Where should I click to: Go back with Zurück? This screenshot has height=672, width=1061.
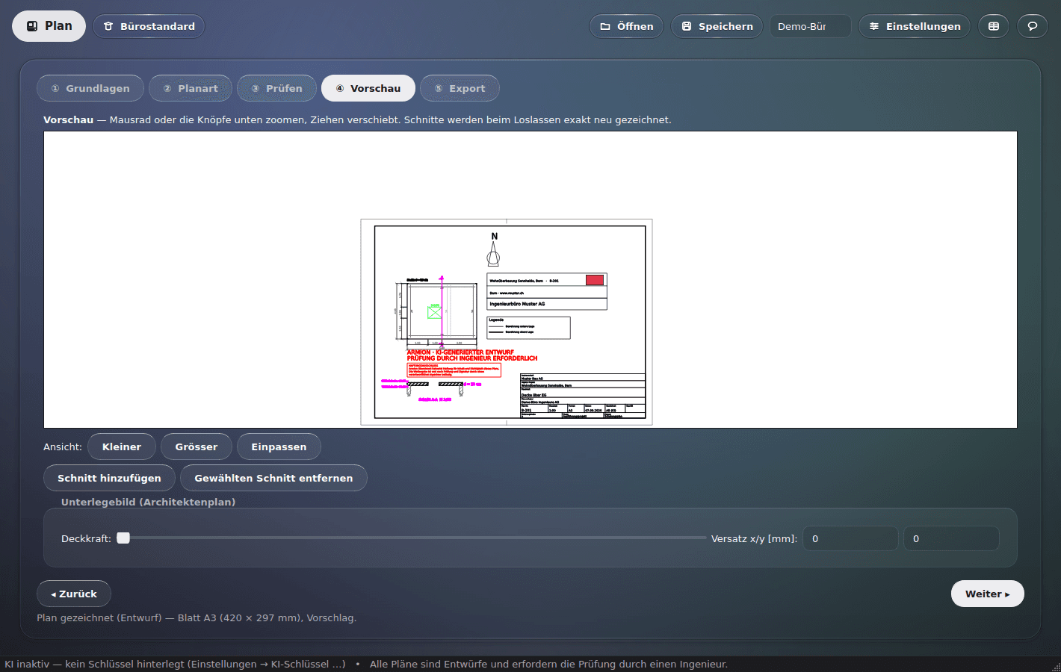point(74,594)
